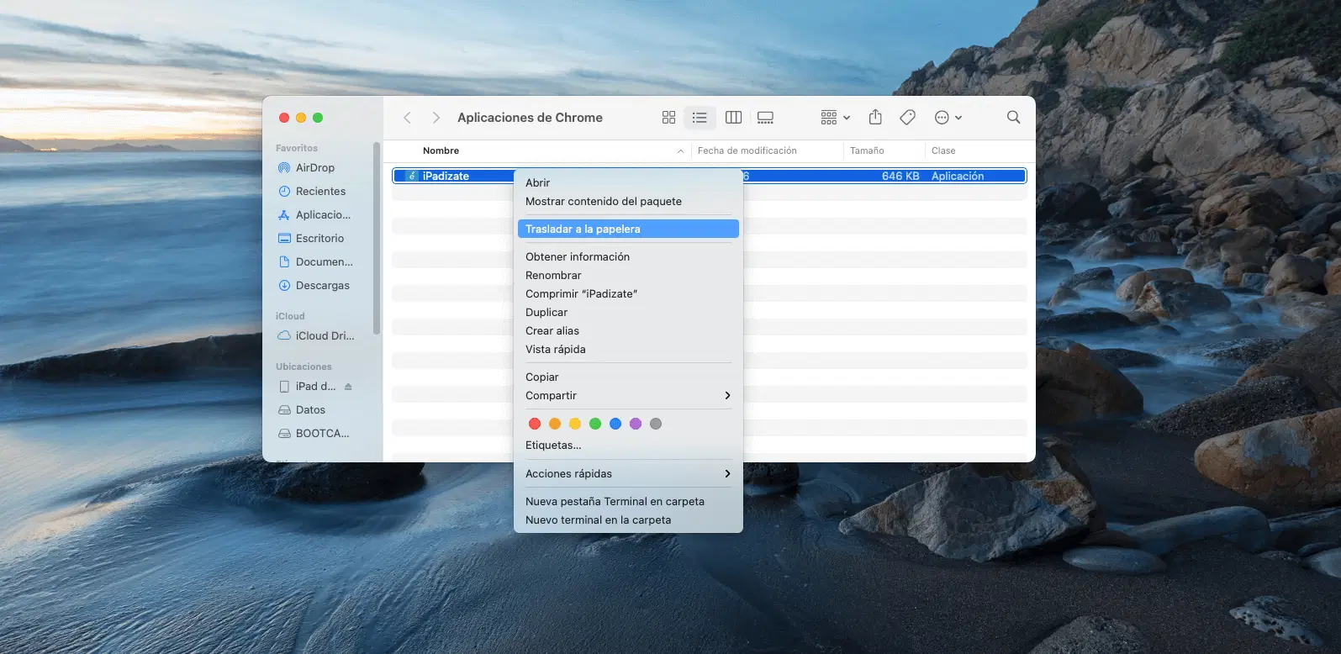Select the iPadizate app row

coord(710,176)
